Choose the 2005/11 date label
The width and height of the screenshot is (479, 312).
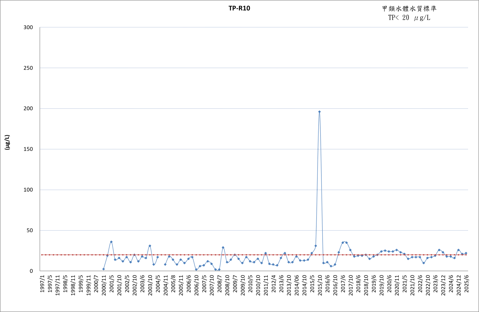point(181,285)
